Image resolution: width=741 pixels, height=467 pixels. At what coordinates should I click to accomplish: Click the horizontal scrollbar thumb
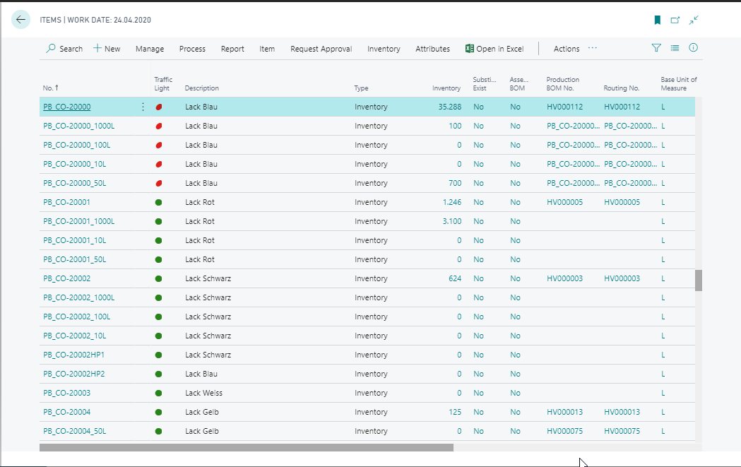pos(247,447)
